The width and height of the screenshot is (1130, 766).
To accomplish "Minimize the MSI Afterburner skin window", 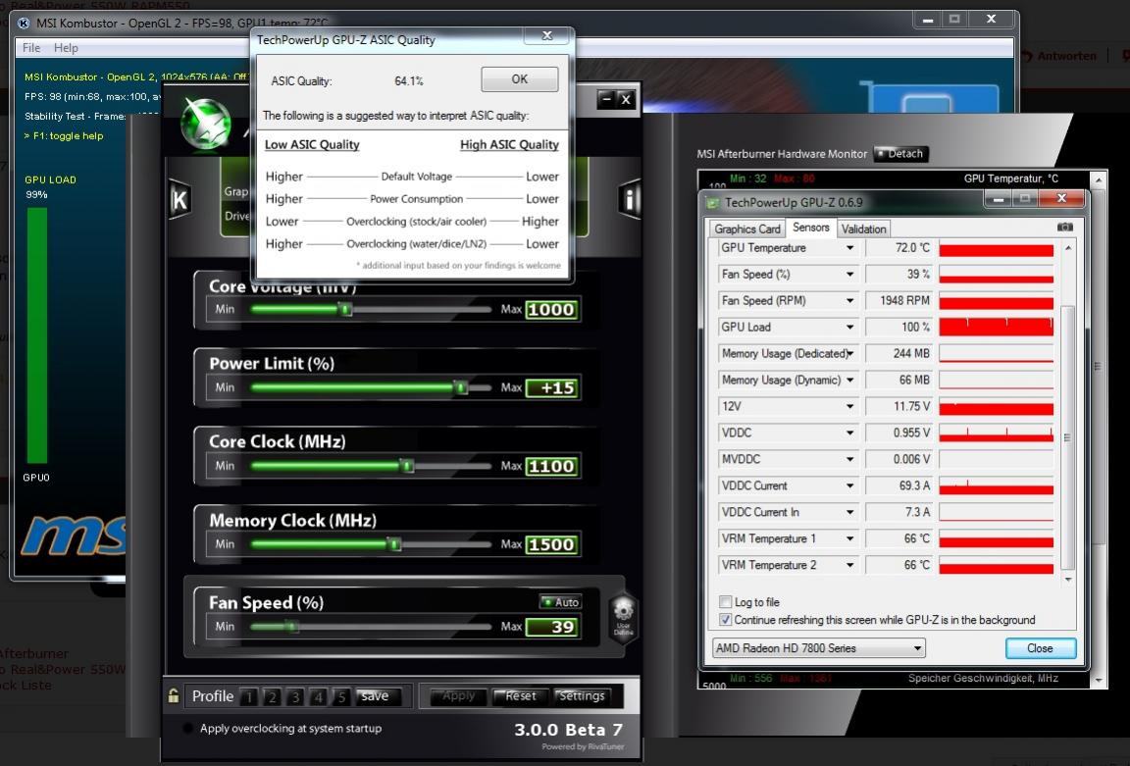I will pos(607,100).
